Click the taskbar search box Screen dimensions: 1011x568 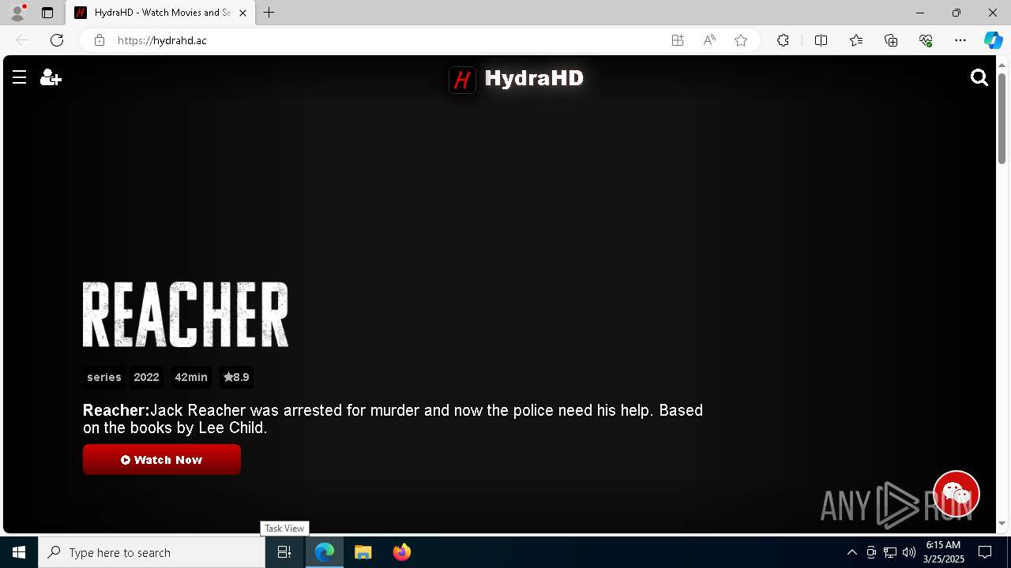click(x=152, y=552)
